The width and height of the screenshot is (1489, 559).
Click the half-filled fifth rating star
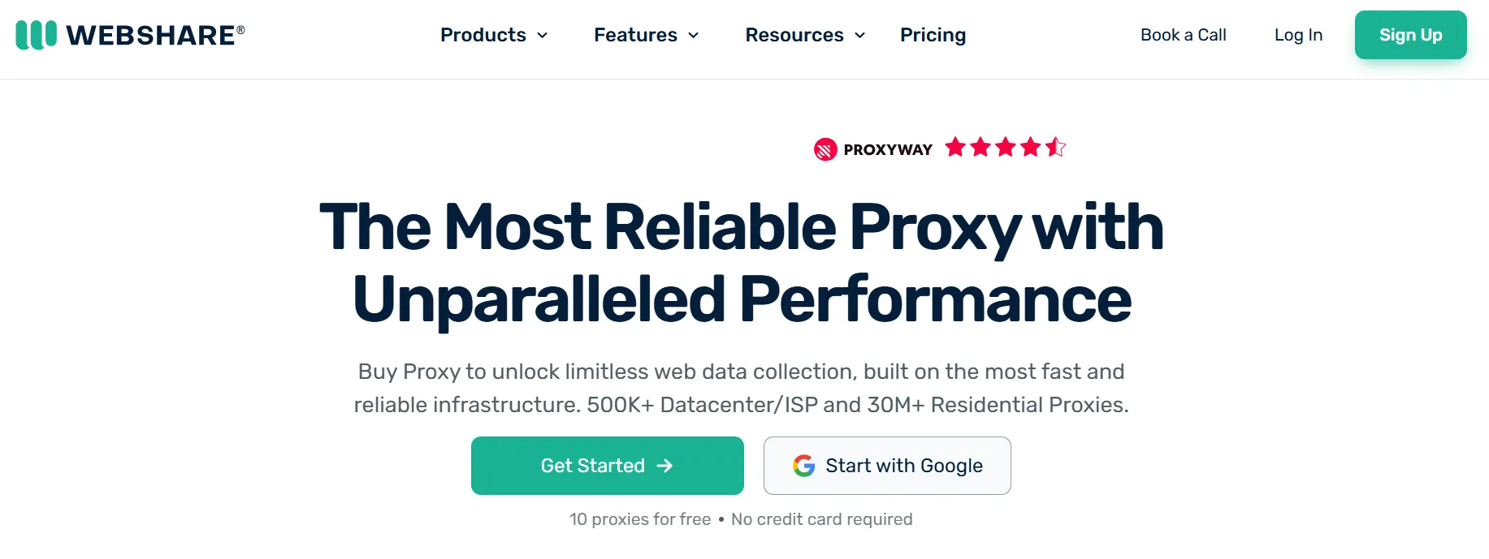pos(1055,147)
